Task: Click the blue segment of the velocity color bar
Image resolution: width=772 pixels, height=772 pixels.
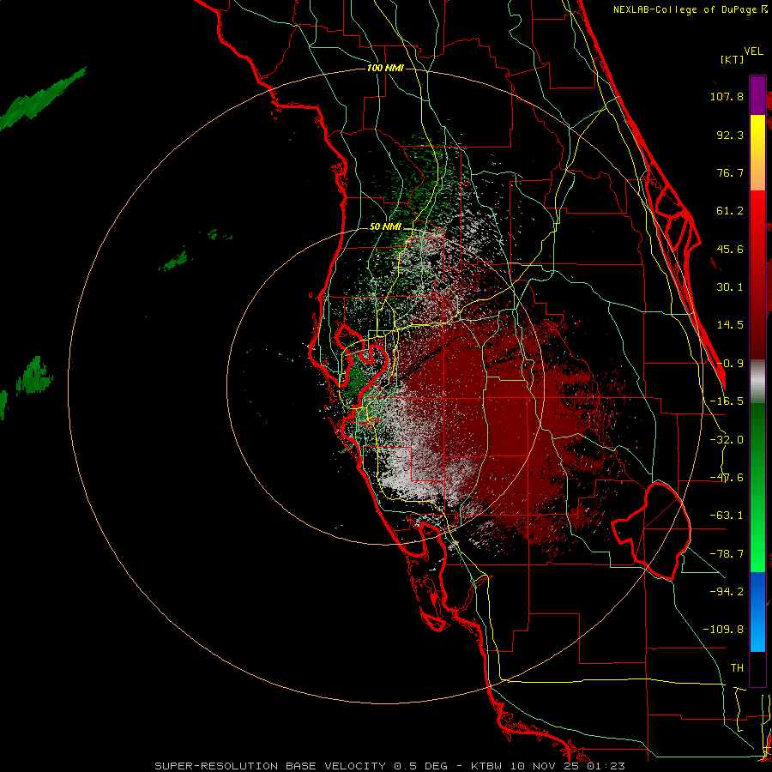Action: pos(757,612)
